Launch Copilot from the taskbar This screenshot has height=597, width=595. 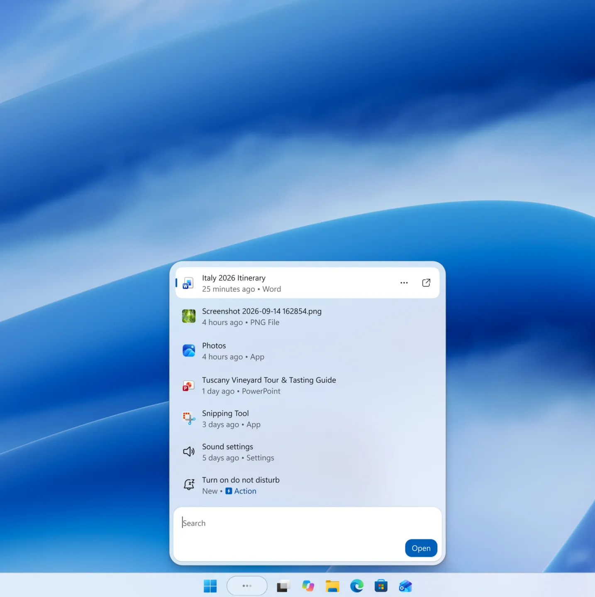pyautogui.click(x=308, y=586)
